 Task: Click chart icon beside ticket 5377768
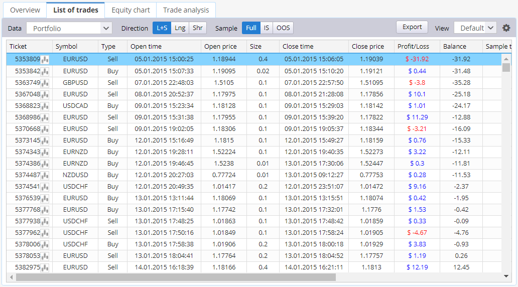[x=45, y=210]
